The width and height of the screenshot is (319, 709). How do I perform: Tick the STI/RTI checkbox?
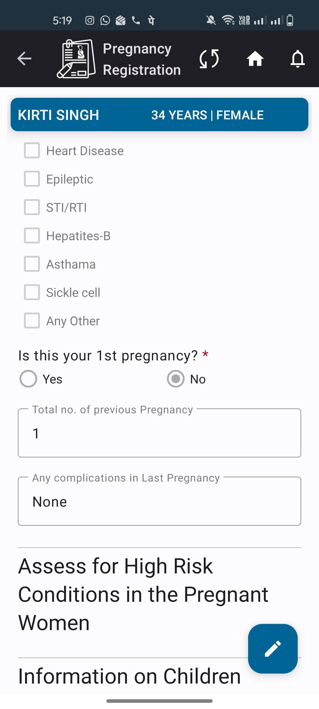[x=32, y=207]
